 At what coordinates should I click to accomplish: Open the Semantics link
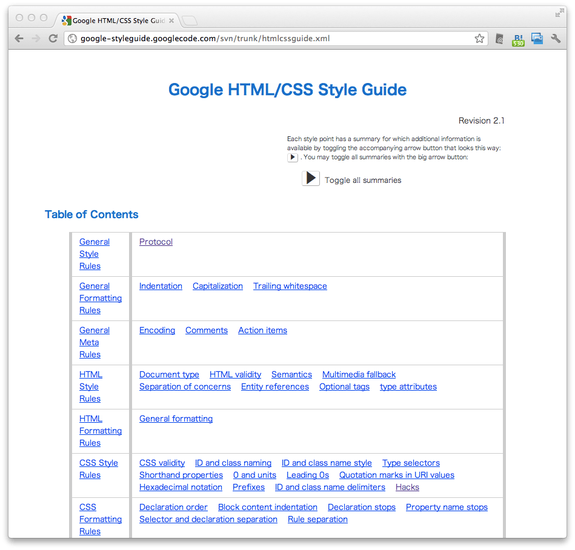coord(291,374)
